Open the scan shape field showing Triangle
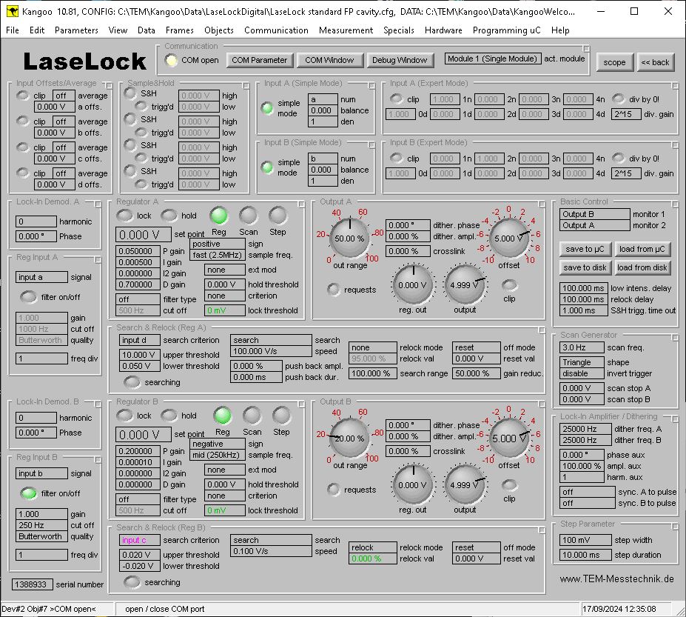 pyautogui.click(x=585, y=362)
